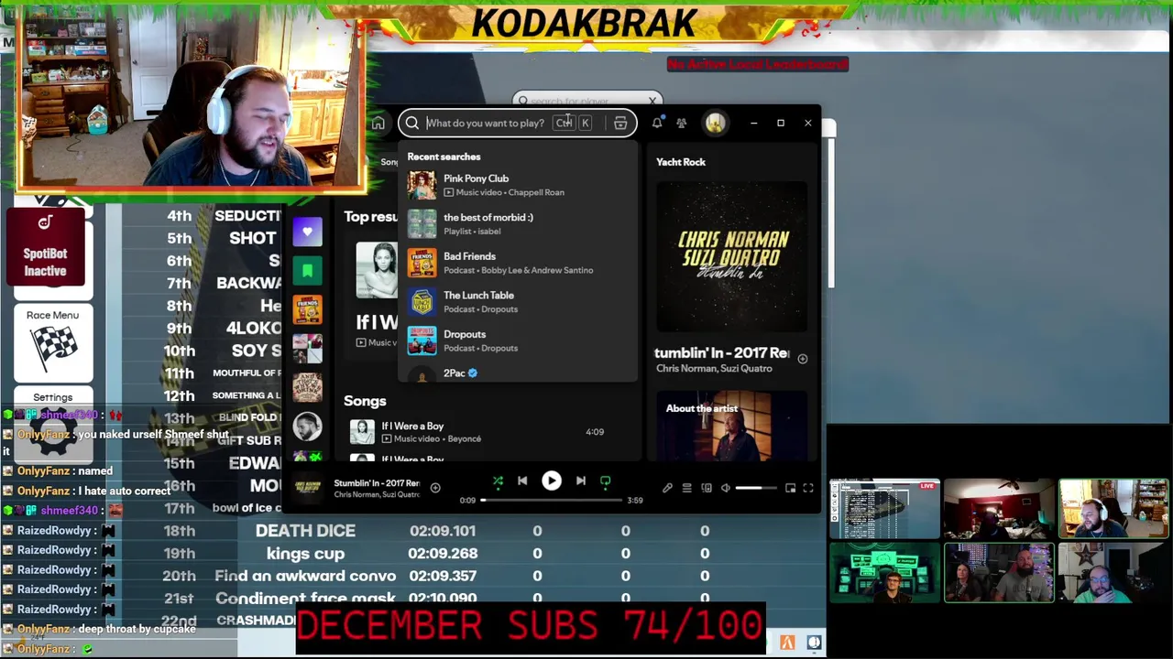Open the Race Menu checkered flag

pos(52,343)
